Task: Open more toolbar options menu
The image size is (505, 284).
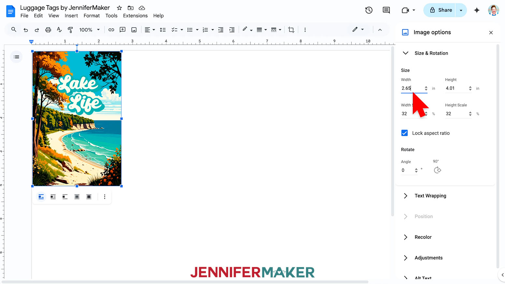Action: click(305, 30)
